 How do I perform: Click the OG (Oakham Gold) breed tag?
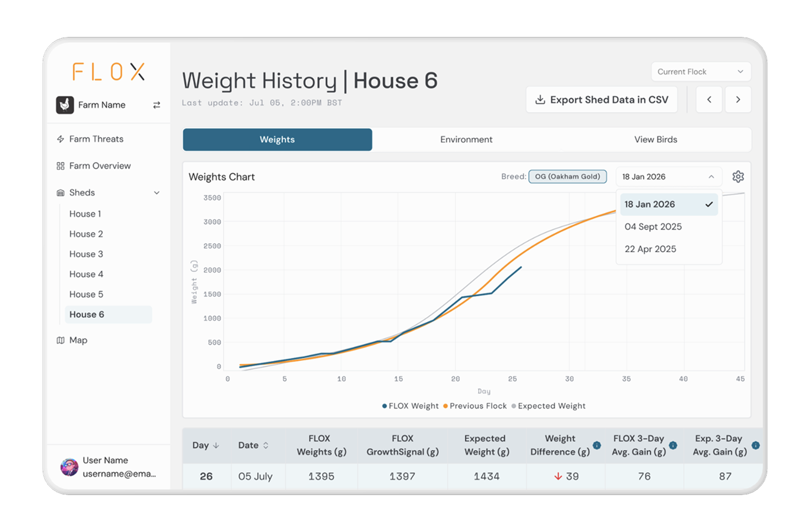coord(568,176)
